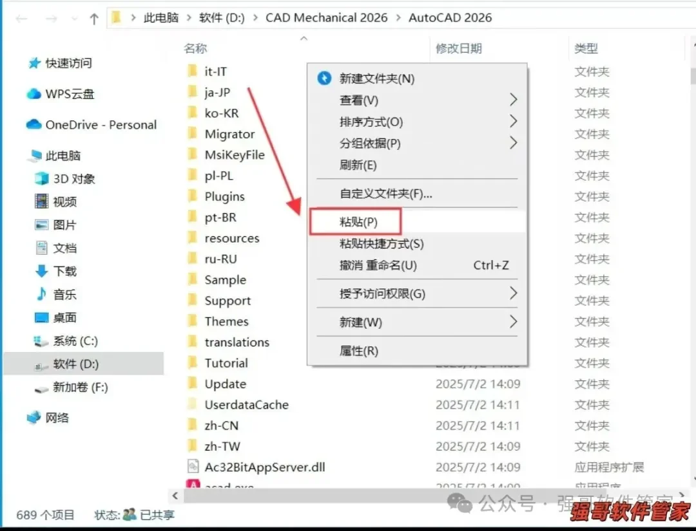This screenshot has height=531, width=696.
Task: Click the 系统 (C:) drive icon
Action: click(x=41, y=341)
